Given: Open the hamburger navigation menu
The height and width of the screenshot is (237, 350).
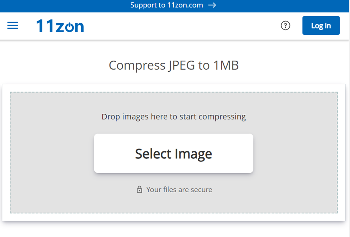Looking at the screenshot, I should coord(13,25).
